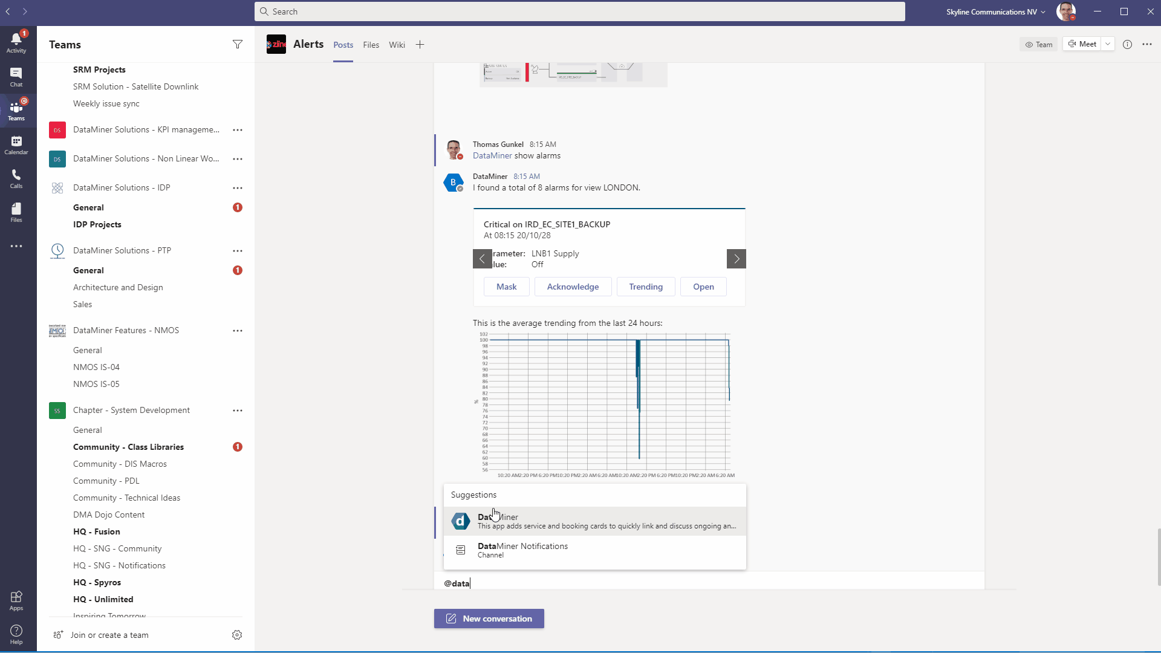Open the Files section in sidebar
1161x653 pixels.
(16, 212)
